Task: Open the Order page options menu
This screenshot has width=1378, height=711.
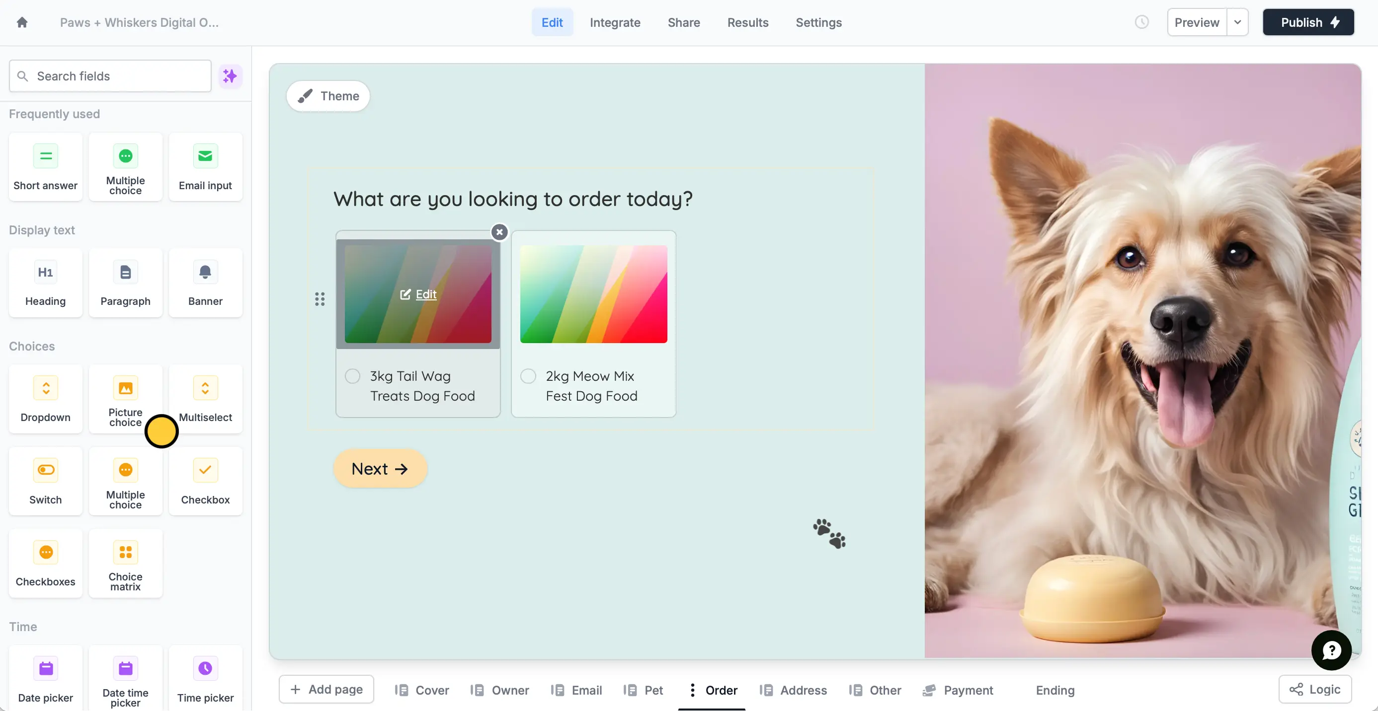Action: tap(692, 690)
